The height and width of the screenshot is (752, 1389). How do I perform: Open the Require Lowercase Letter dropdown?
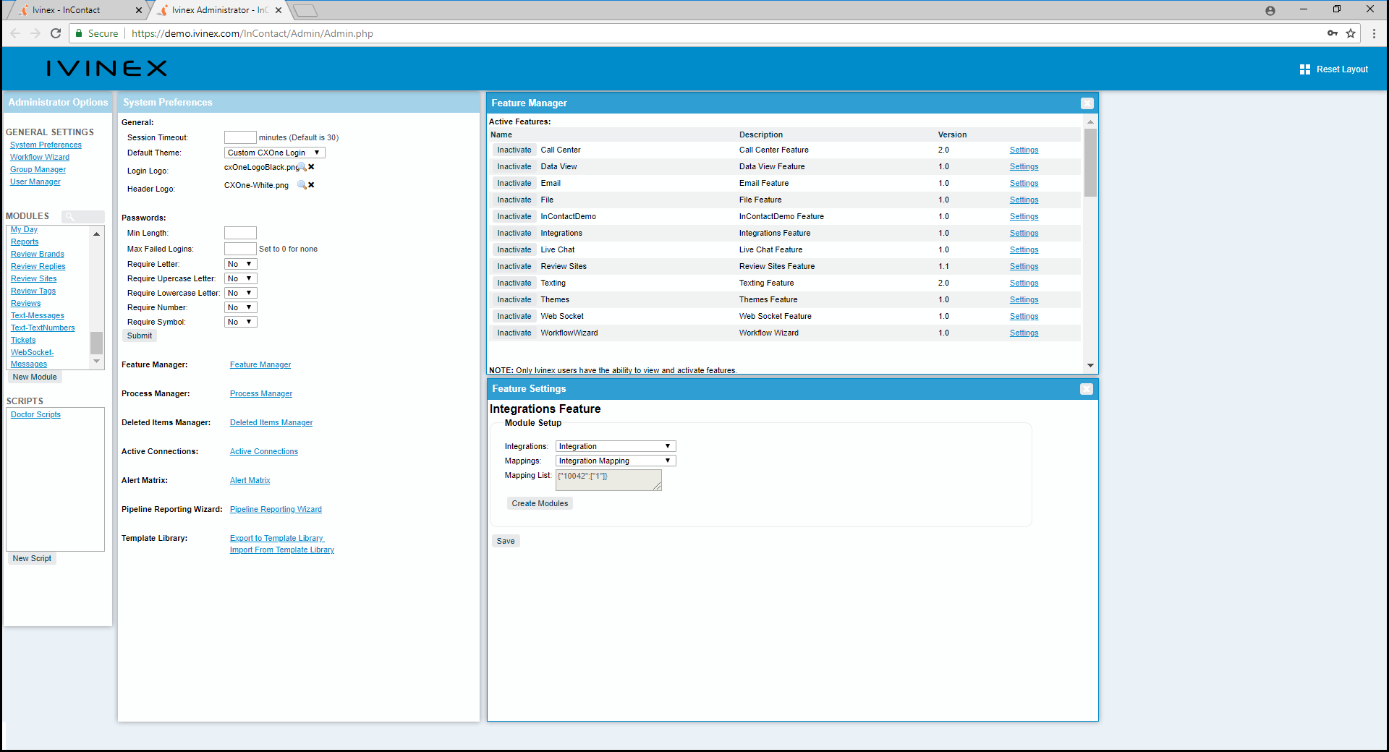click(x=240, y=293)
